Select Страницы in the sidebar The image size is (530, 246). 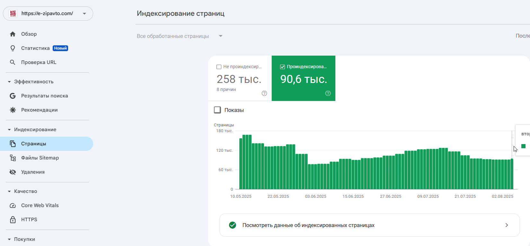[x=47, y=144]
